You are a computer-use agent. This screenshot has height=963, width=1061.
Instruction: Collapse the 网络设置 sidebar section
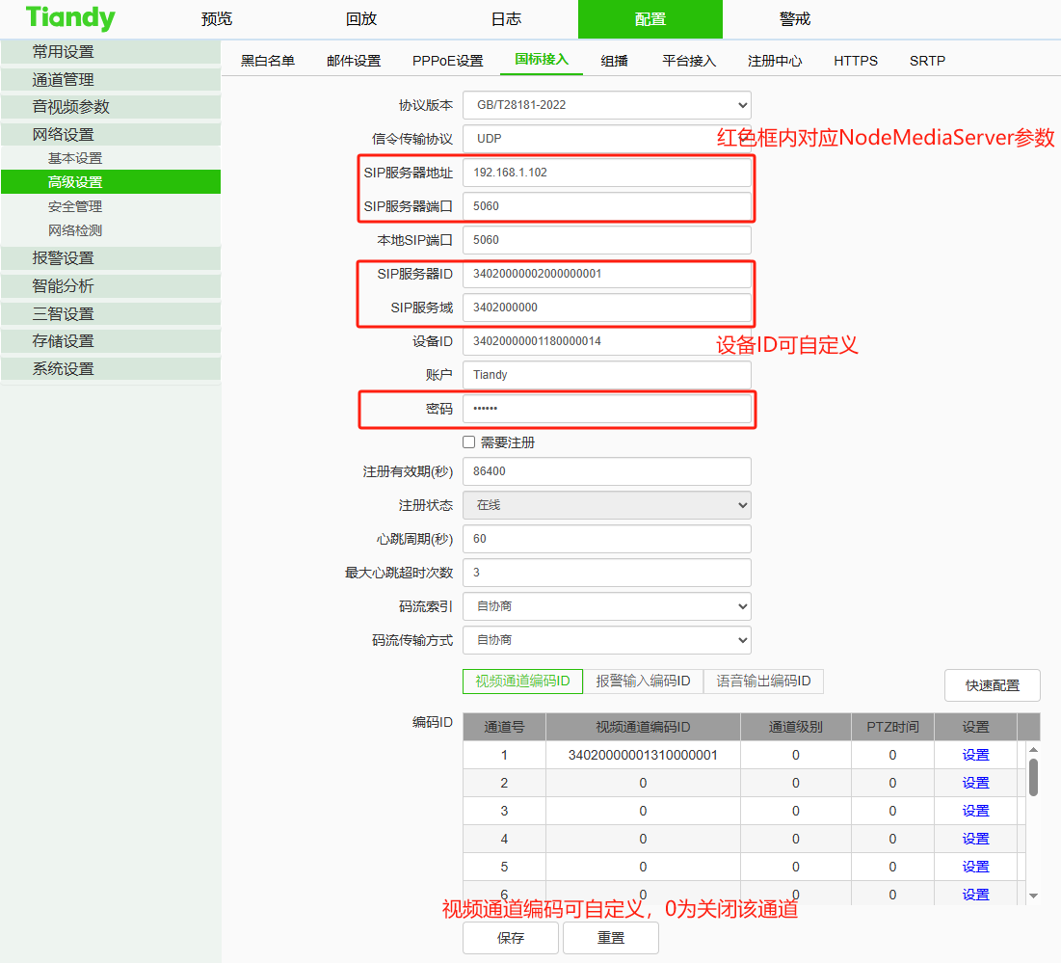[x=111, y=135]
